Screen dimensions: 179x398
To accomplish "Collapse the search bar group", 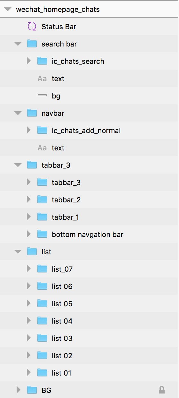I will pos(18,44).
